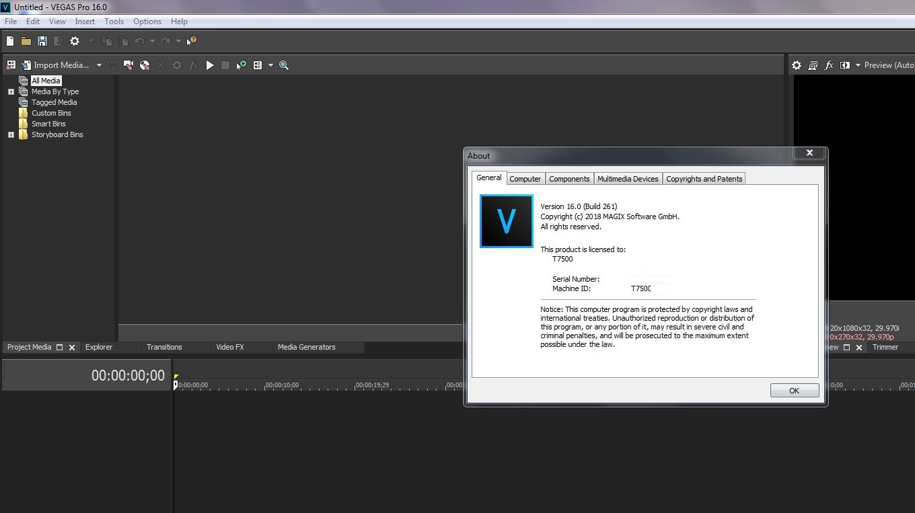
Task: Select the Storyboard Bins folder
Action: (57, 134)
